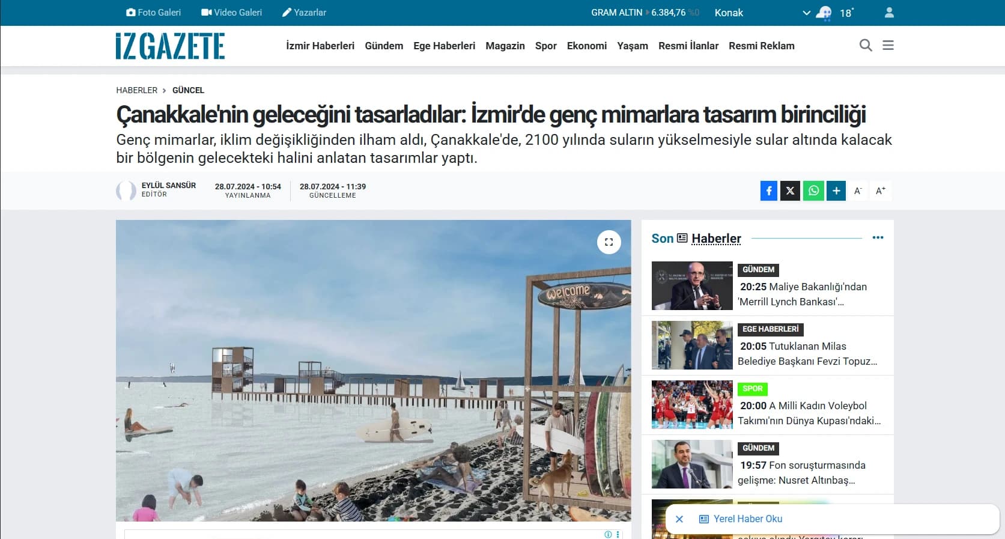Click the Tutuklanan Milas news thumbnail
The image size is (1005, 539).
[692, 345]
